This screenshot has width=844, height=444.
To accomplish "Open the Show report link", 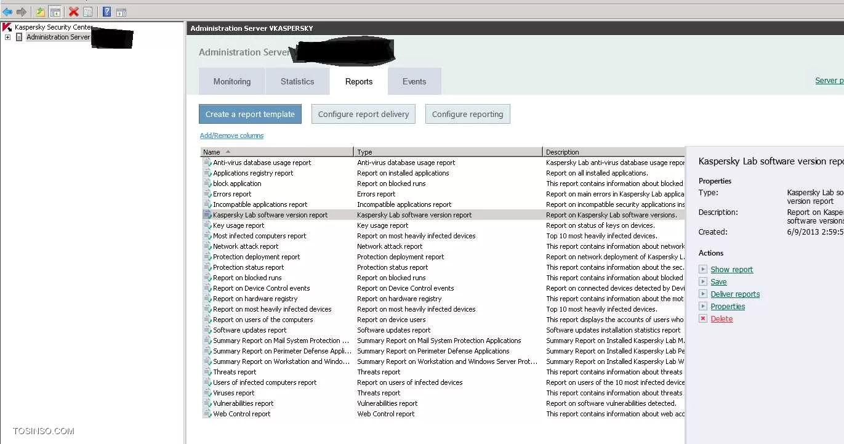I will click(731, 270).
